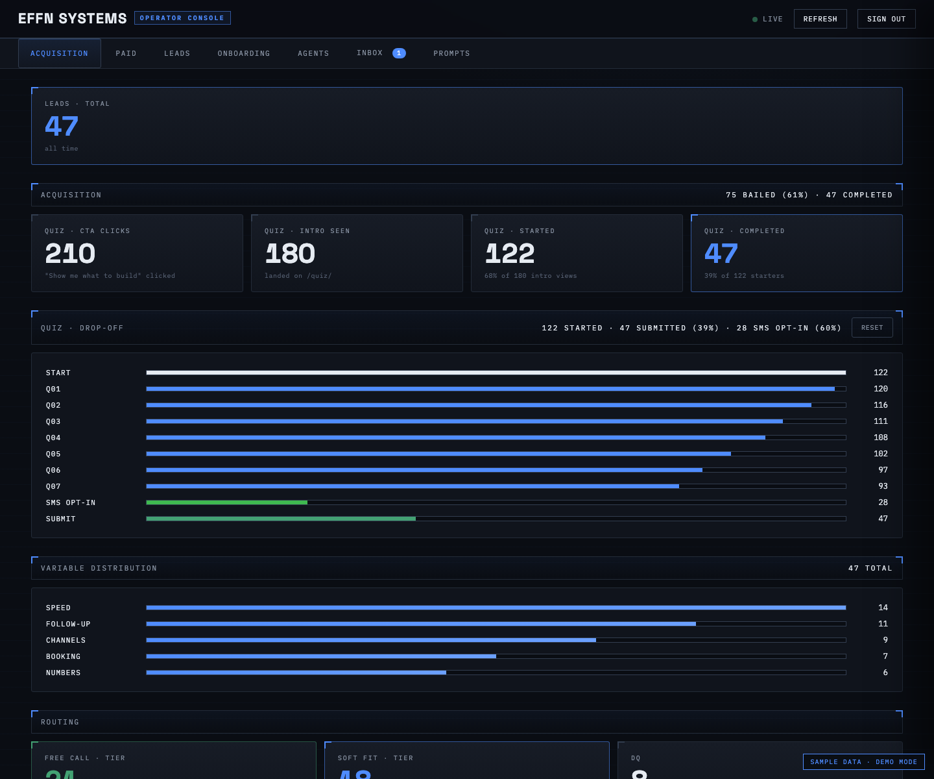
Task: Click the Start row value 122
Action: pyautogui.click(x=881, y=373)
